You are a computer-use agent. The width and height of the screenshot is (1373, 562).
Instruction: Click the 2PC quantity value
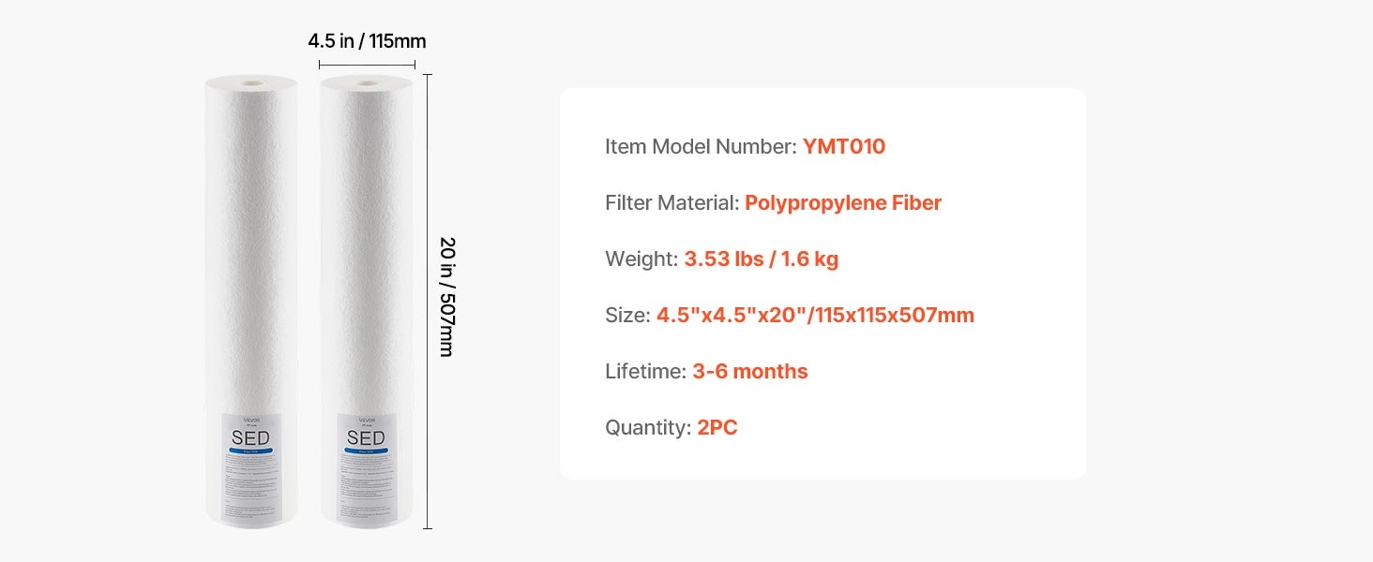tap(717, 428)
